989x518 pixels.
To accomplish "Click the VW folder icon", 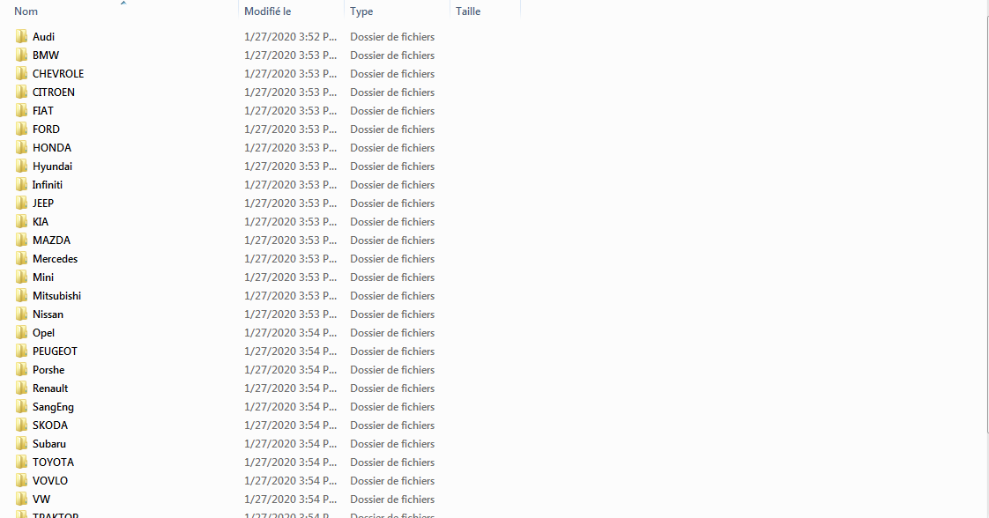I will [x=21, y=499].
